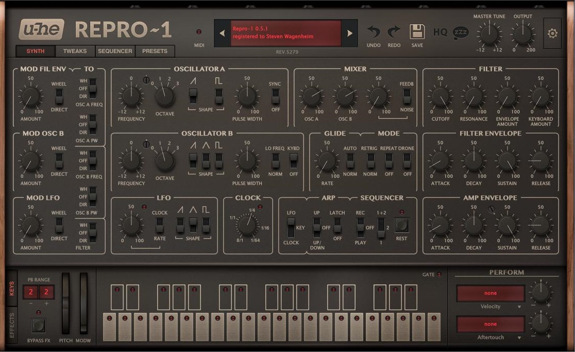This screenshot has height=352, width=575.
Task: Toggle the arpeggiator LATCH switch
Action: 337,225
